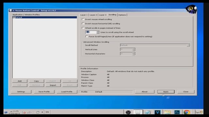Viewport: 209px width, 117px height.
Task: Click the 'Scroll Method' label
Action: tap(91, 45)
